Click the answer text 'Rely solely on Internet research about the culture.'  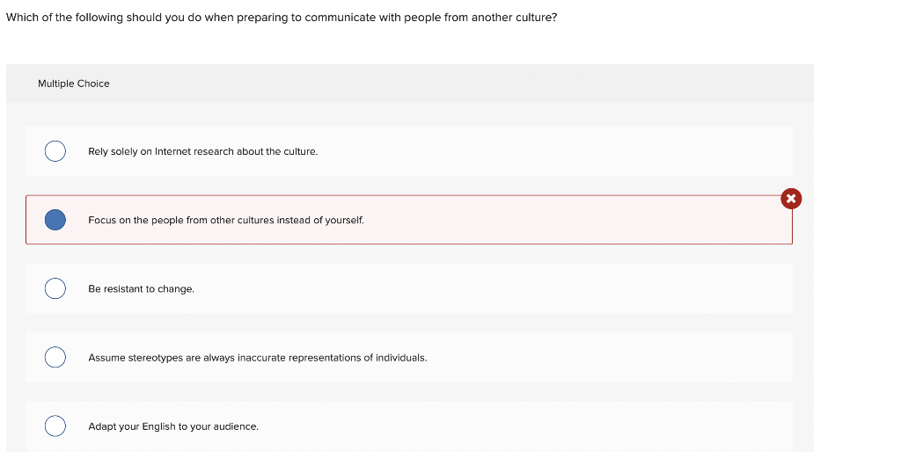click(202, 152)
